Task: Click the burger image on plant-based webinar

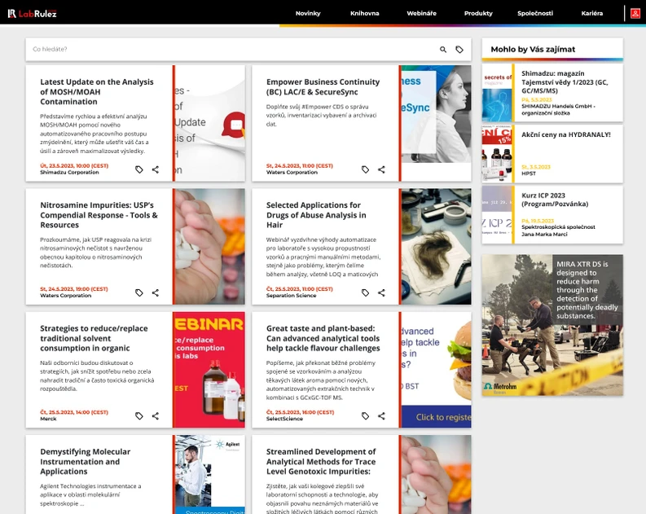Action: (x=437, y=370)
